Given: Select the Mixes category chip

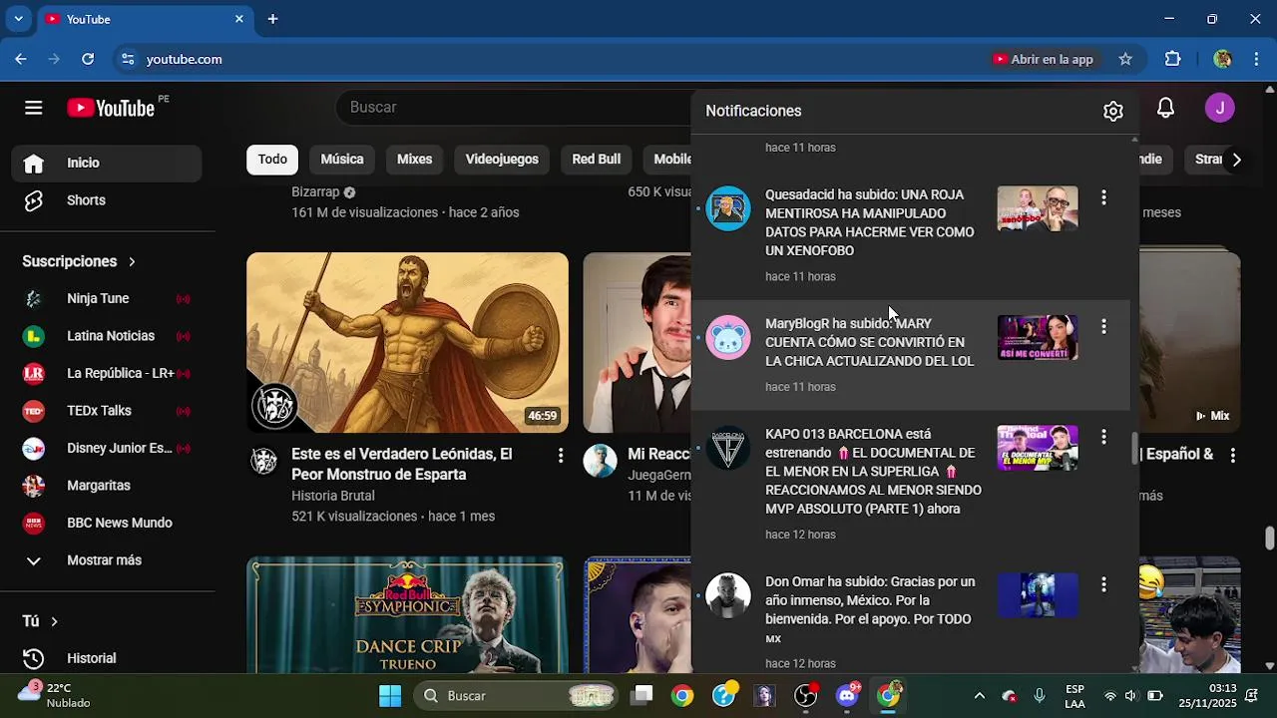Looking at the screenshot, I should (x=414, y=159).
